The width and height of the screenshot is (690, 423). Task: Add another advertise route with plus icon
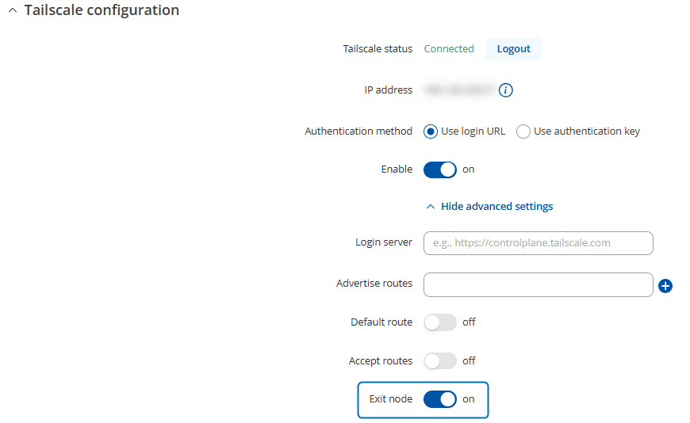665,286
